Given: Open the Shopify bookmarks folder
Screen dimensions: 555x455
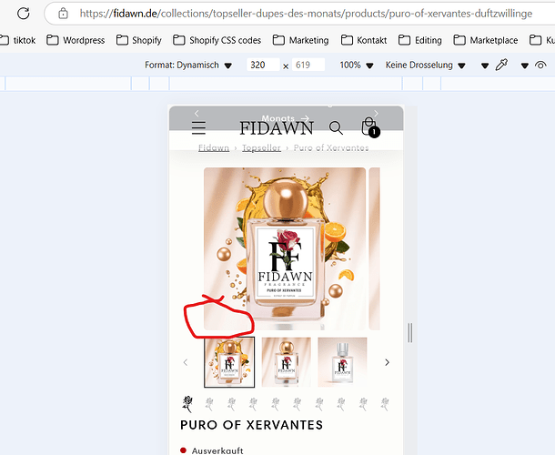Looking at the screenshot, I should click(138, 40).
